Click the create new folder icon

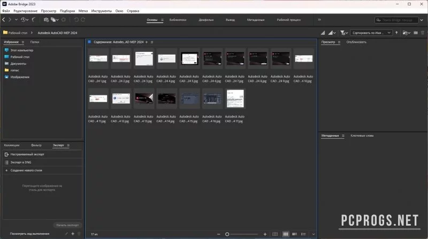[416, 33]
